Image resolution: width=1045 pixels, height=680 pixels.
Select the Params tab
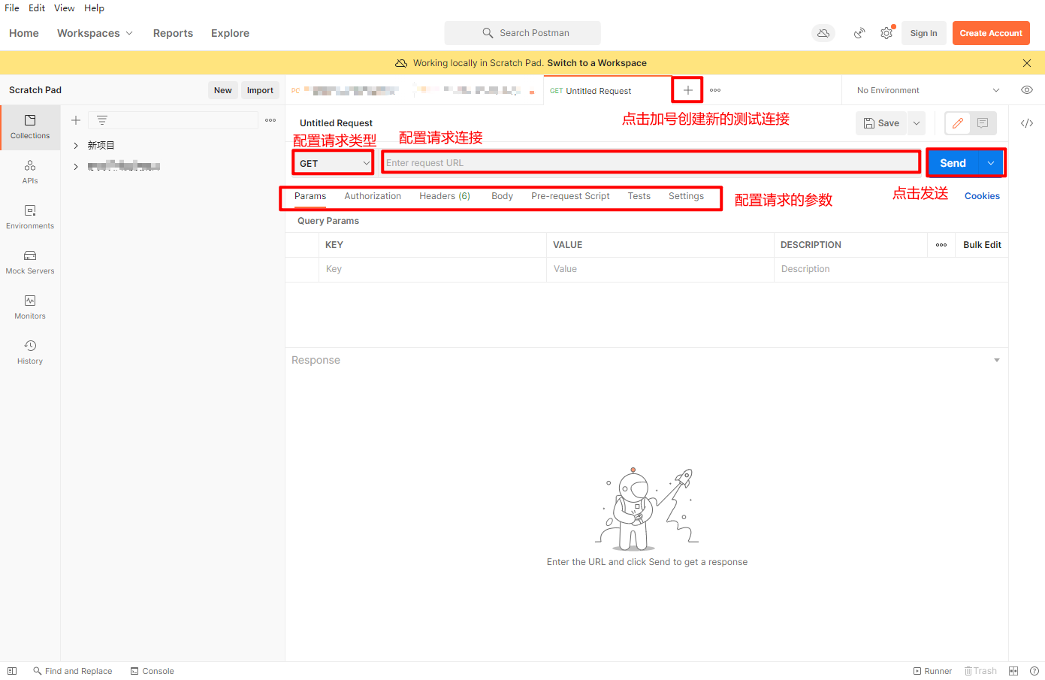click(310, 196)
